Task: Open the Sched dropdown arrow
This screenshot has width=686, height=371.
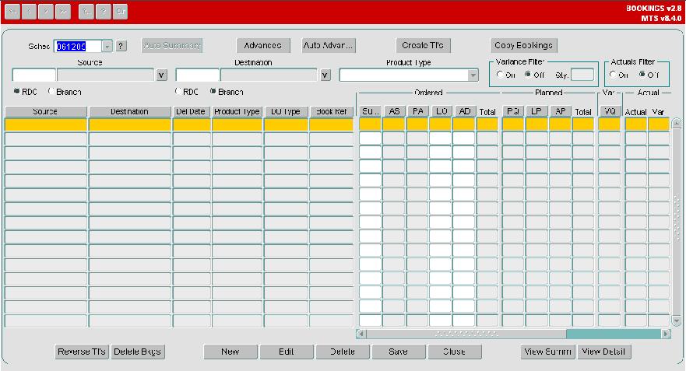Action: (x=107, y=46)
